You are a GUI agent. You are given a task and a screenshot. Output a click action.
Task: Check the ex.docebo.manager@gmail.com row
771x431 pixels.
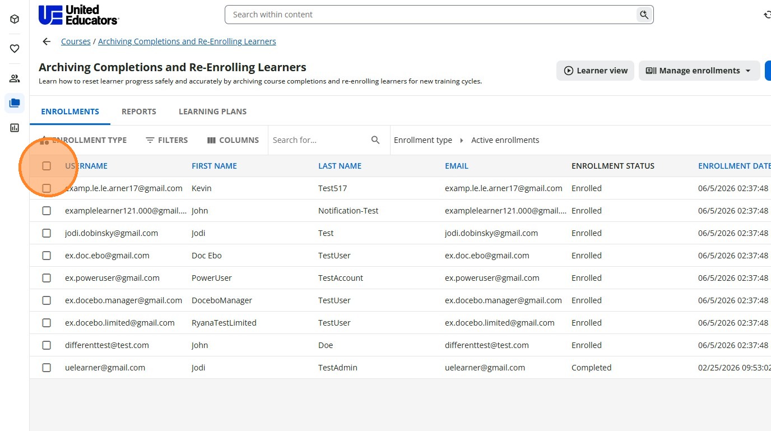[47, 300]
